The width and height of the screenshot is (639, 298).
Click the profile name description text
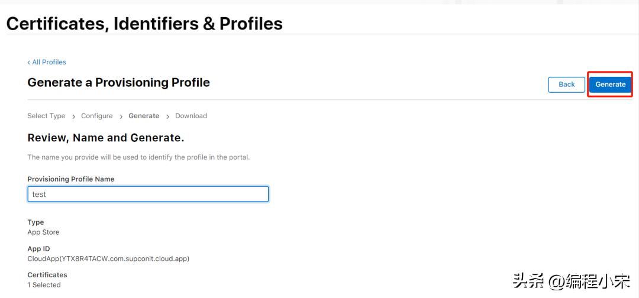pos(138,157)
